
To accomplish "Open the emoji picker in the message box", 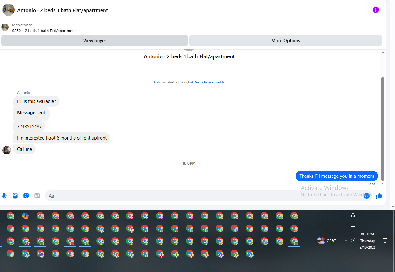I will 367,196.
